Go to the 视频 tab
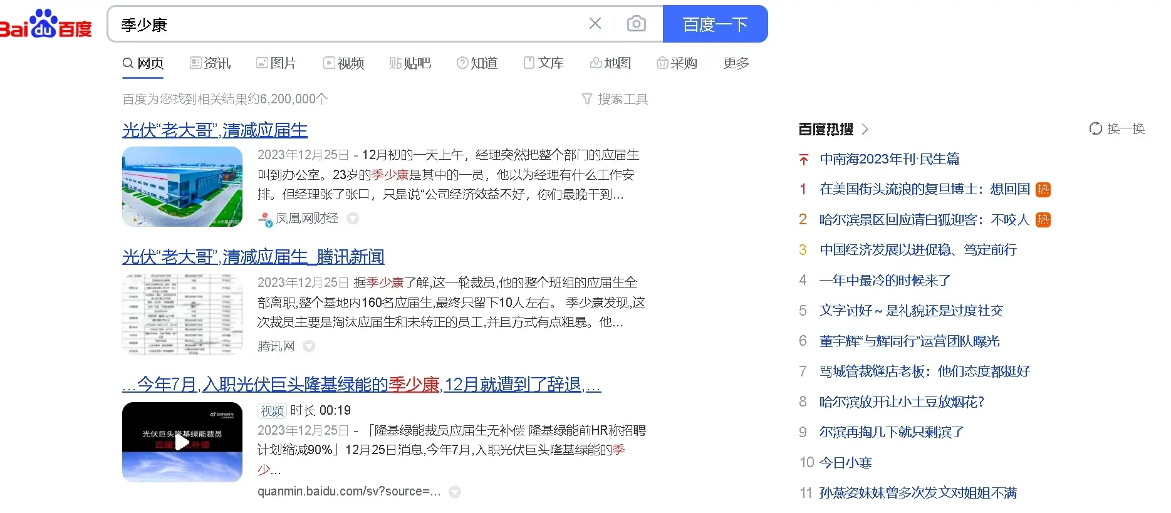 click(x=343, y=63)
